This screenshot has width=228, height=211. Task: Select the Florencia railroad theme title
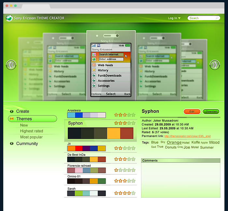[79, 166]
